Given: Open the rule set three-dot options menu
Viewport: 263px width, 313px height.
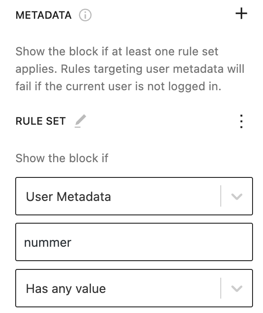Looking at the screenshot, I should click(241, 121).
